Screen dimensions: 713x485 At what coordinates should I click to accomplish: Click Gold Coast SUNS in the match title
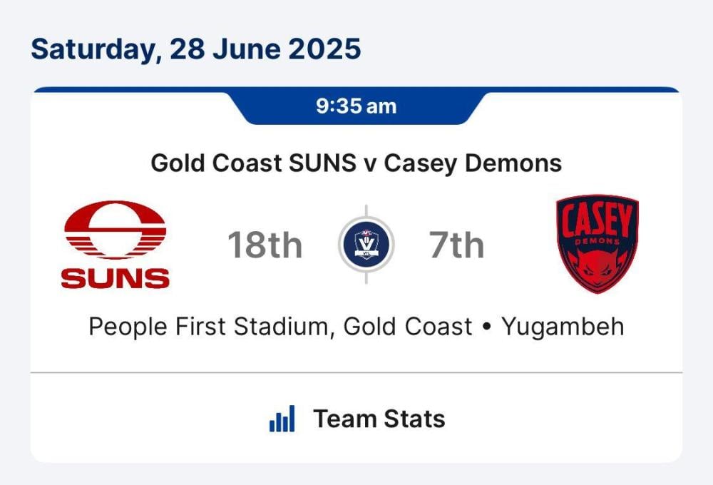coord(253,163)
